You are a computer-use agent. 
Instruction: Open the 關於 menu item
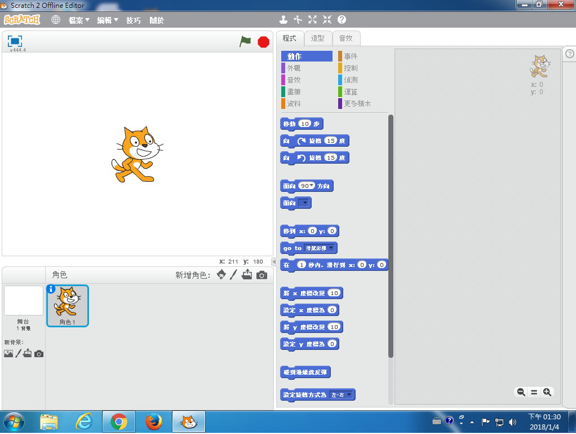pyautogui.click(x=157, y=20)
